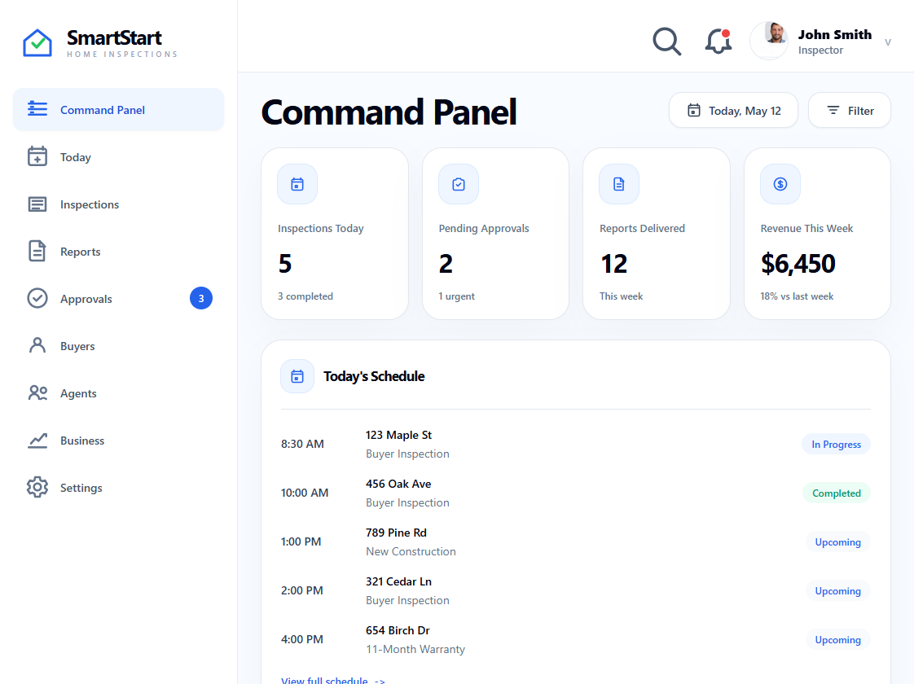This screenshot has height=684, width=914.
Task: Click the 11-Month Warranty label
Action: (415, 649)
